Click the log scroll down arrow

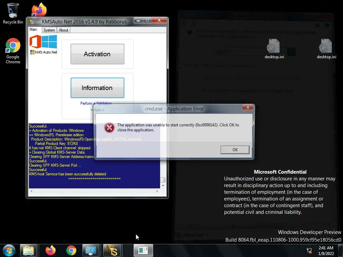click(163, 185)
